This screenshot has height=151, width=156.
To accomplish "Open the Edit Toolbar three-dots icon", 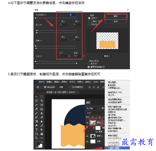I will 42,138.
